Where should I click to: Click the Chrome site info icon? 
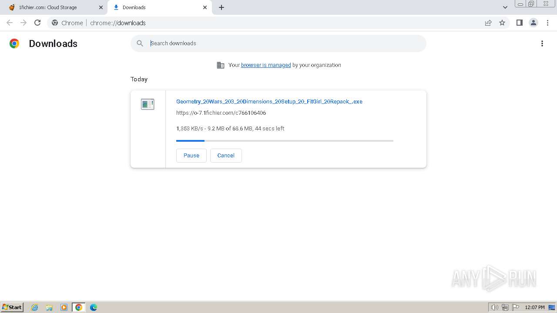point(55,23)
